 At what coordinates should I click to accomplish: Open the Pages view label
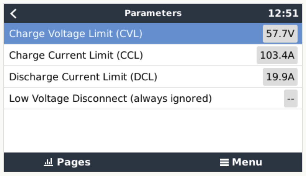tap(74, 162)
